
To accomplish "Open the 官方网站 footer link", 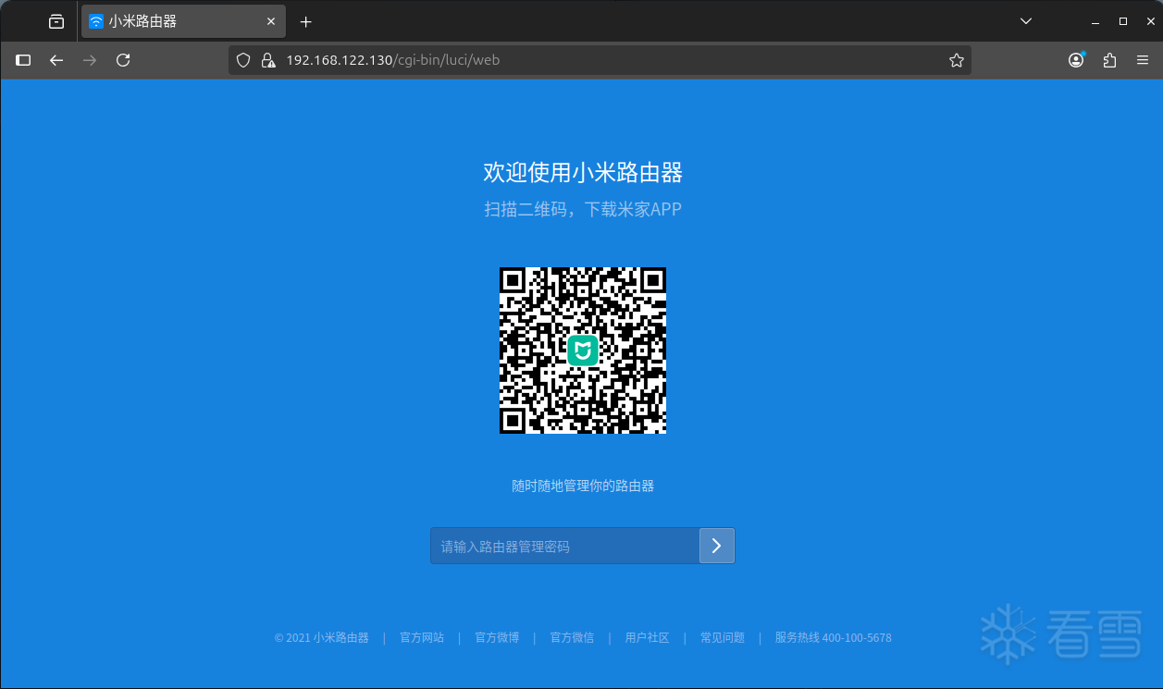I will tap(422, 637).
